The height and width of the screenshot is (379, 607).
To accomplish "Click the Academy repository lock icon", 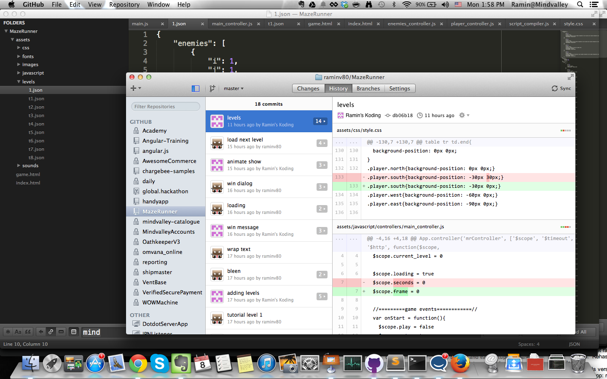I will pos(136,131).
